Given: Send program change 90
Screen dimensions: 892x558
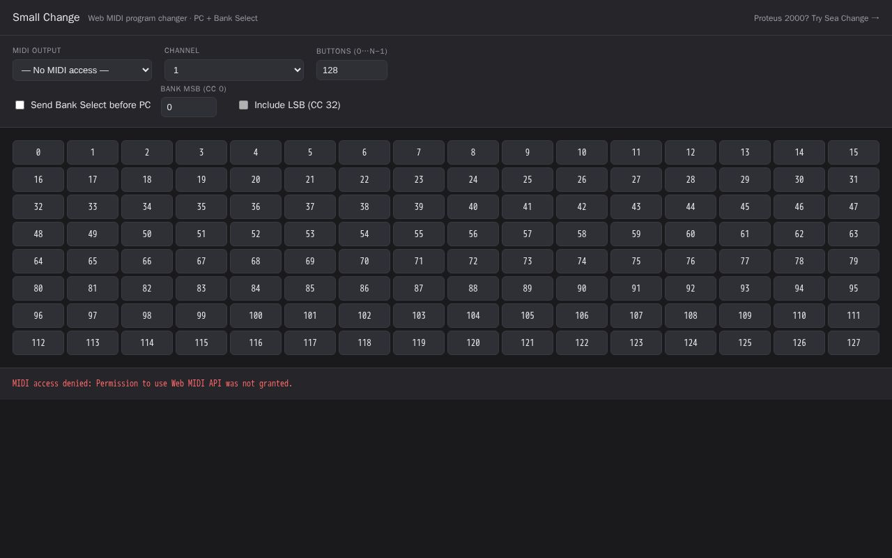Looking at the screenshot, I should click(582, 288).
